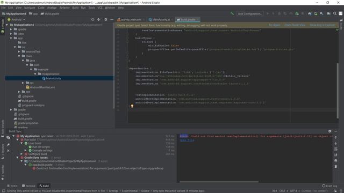Open Project Structure icon in toolbar
Screen dimensions: 344x193
(328, 13)
